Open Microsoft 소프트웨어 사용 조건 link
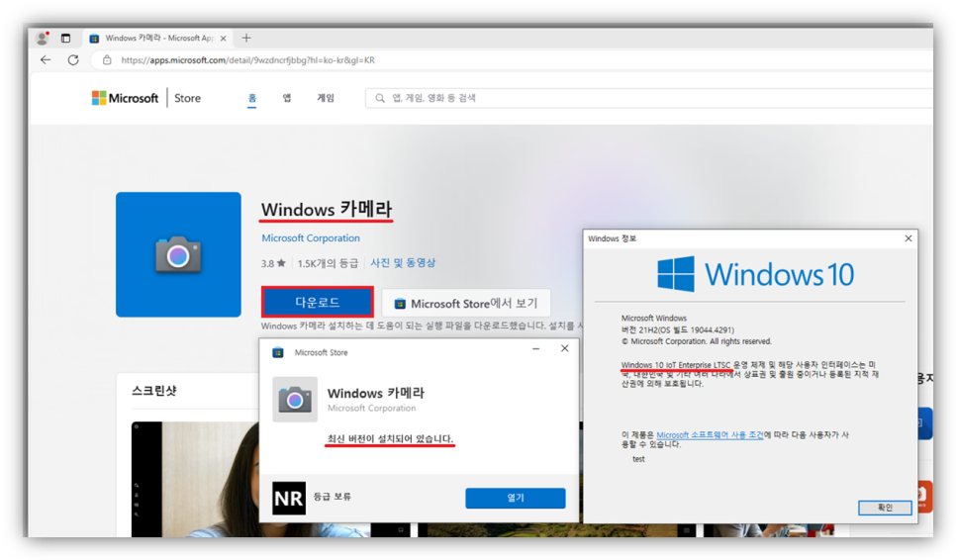The width and height of the screenshot is (956, 560). coord(710,435)
